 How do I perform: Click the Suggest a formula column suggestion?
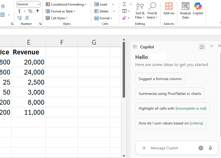click(x=160, y=79)
